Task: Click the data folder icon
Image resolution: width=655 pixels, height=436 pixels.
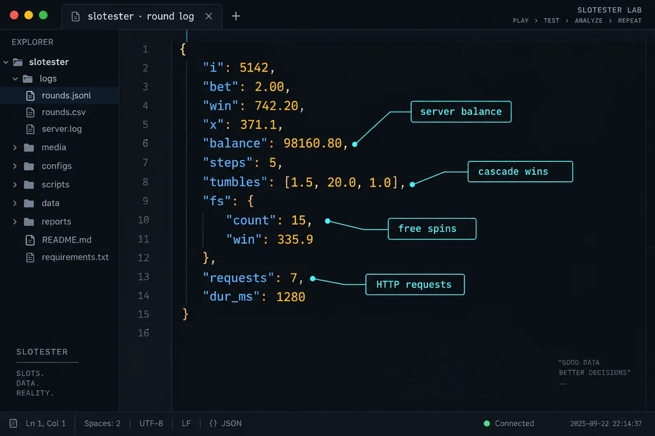Action: [x=29, y=204]
